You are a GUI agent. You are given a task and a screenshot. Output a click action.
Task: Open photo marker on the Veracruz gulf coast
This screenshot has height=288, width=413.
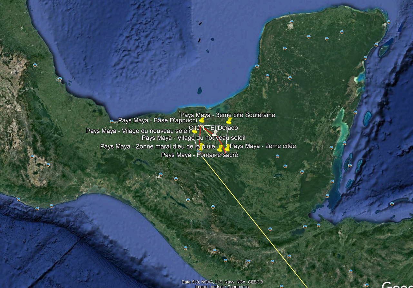click(x=60, y=78)
